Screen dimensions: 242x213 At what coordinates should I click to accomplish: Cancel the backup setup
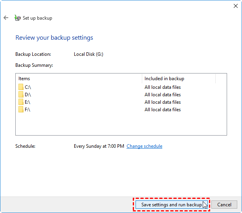[x=224, y=205]
